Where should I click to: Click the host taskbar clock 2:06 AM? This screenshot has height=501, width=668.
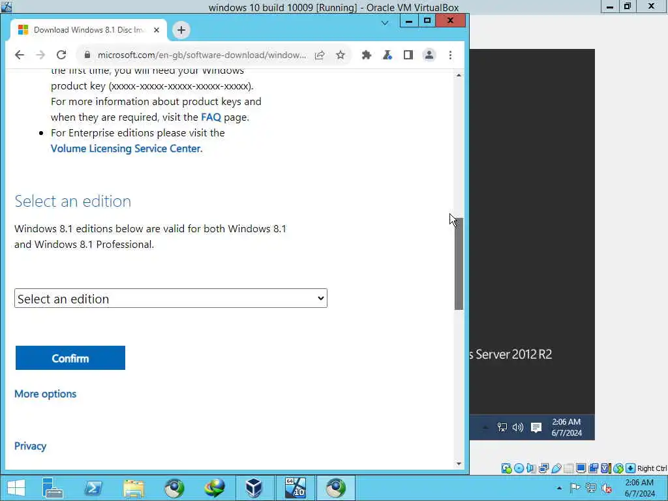click(639, 488)
